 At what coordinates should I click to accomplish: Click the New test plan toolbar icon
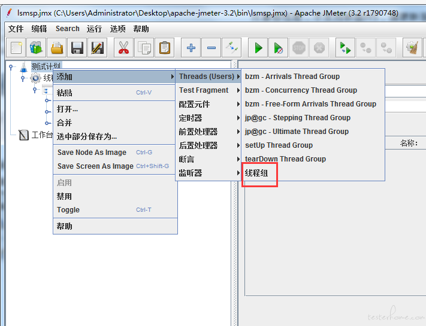pos(16,48)
